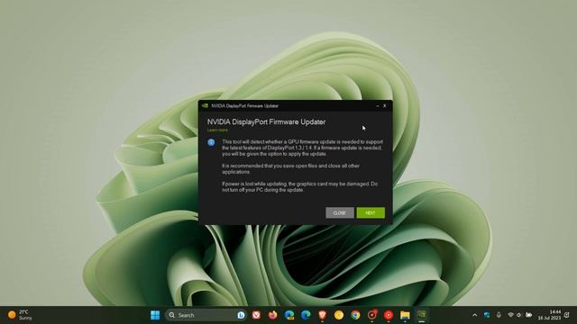
Task: Open the Learn more link
Action: [x=217, y=130]
